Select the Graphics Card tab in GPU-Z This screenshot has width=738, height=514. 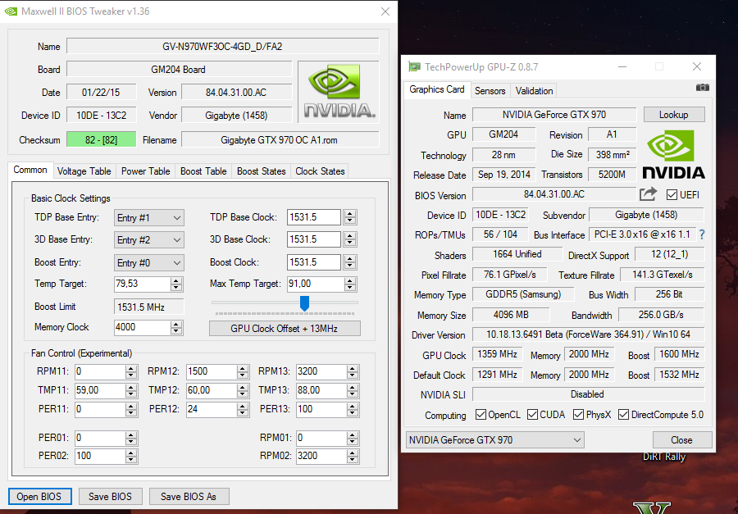tap(437, 89)
